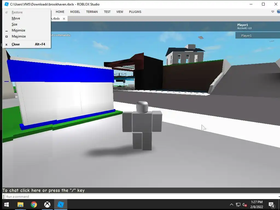Choose Close Alt+F4 in system menu

[27, 44]
